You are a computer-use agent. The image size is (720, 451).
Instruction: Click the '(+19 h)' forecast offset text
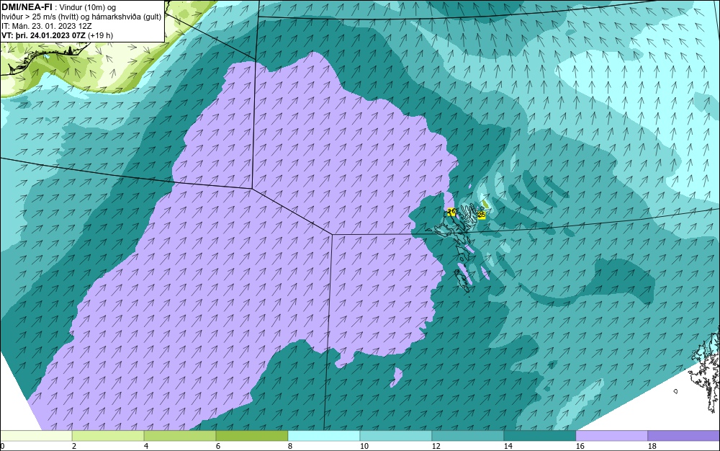(101, 35)
